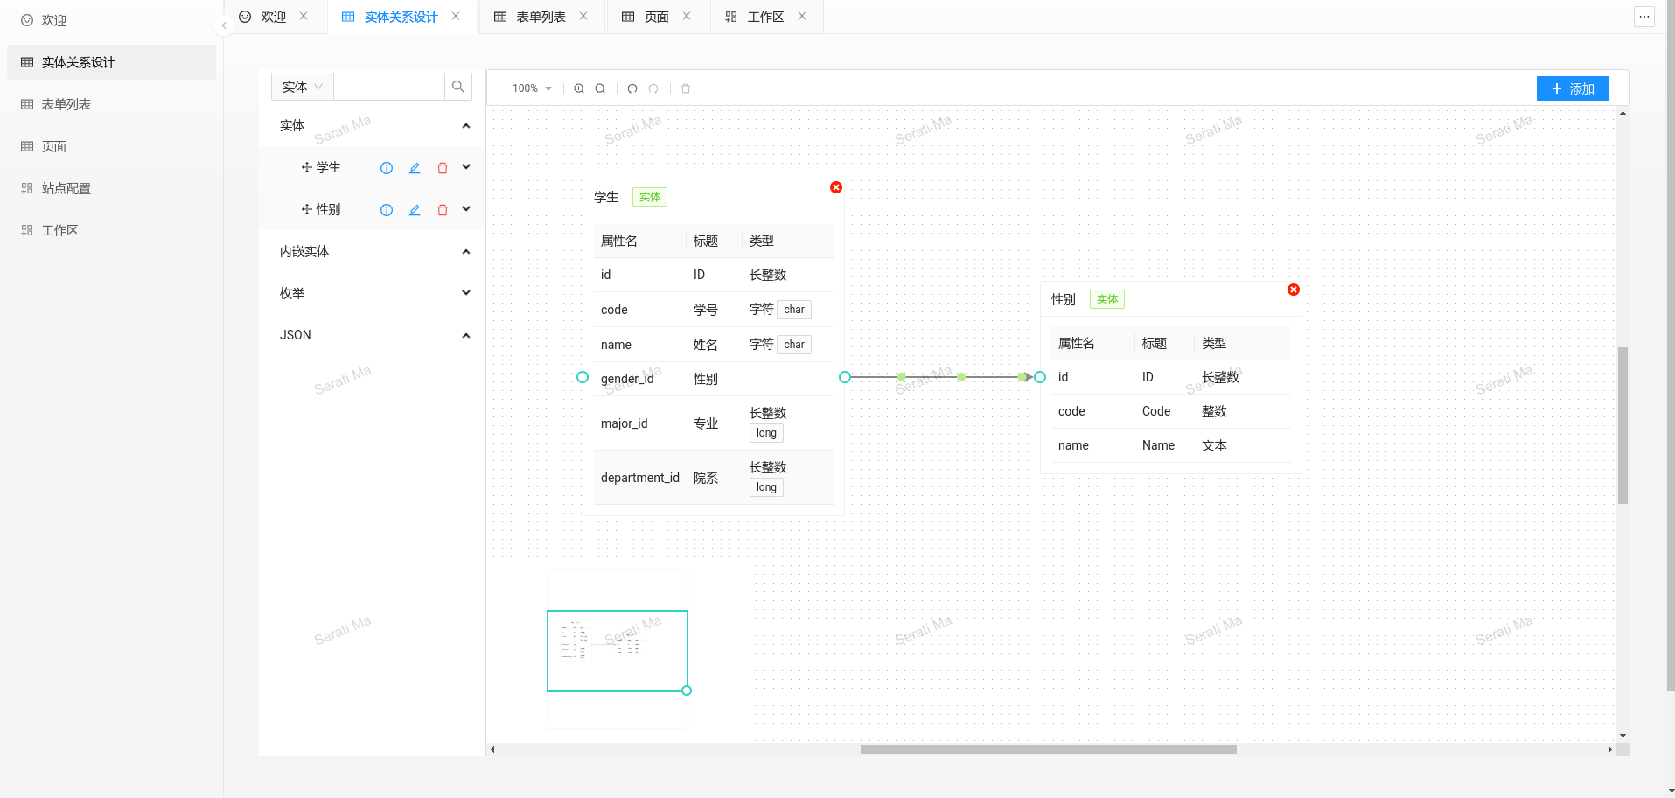Open the 100% zoom level dropdown
This screenshot has width=1675, height=798.
(532, 88)
